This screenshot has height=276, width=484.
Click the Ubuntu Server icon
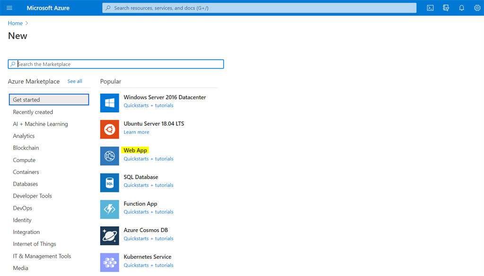click(x=110, y=129)
